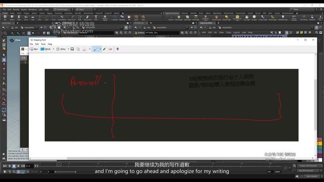The height and width of the screenshot is (182, 324).
Task: Click the red color palette swatch at right edge
Action: pyautogui.click(x=319, y=140)
